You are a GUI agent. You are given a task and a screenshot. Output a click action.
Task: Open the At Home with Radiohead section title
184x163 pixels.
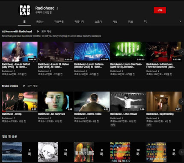coord(17,31)
